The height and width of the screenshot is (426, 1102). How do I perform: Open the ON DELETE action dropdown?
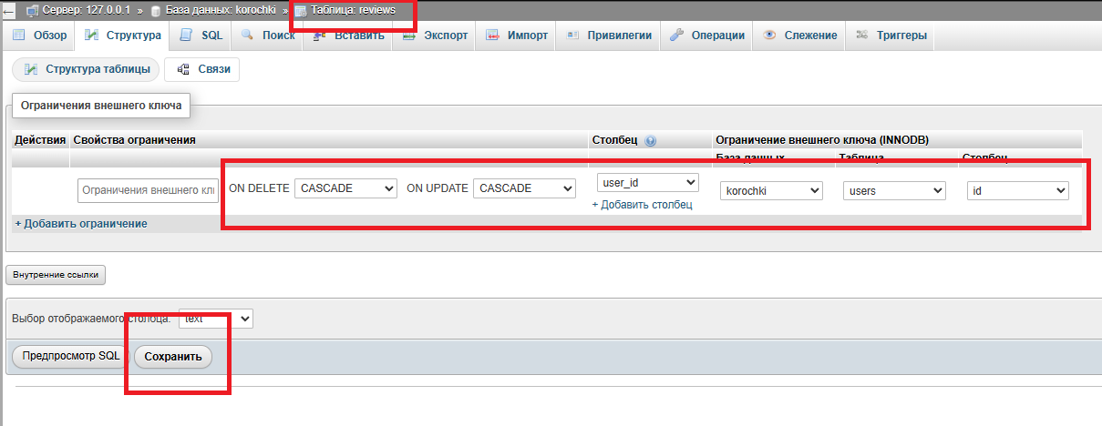click(x=345, y=188)
